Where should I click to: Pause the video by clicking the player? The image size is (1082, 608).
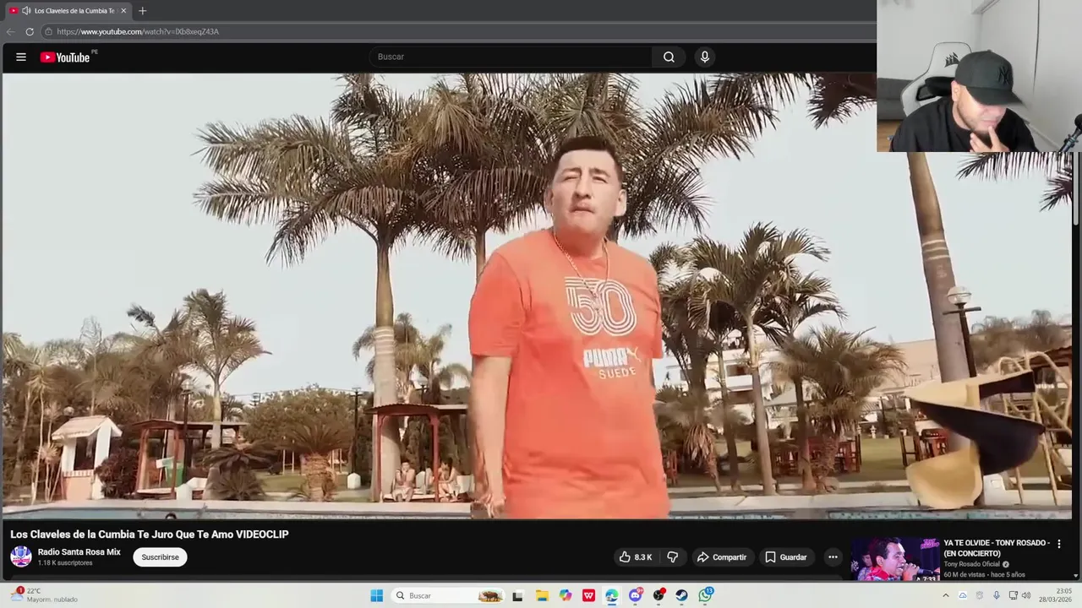click(538, 296)
